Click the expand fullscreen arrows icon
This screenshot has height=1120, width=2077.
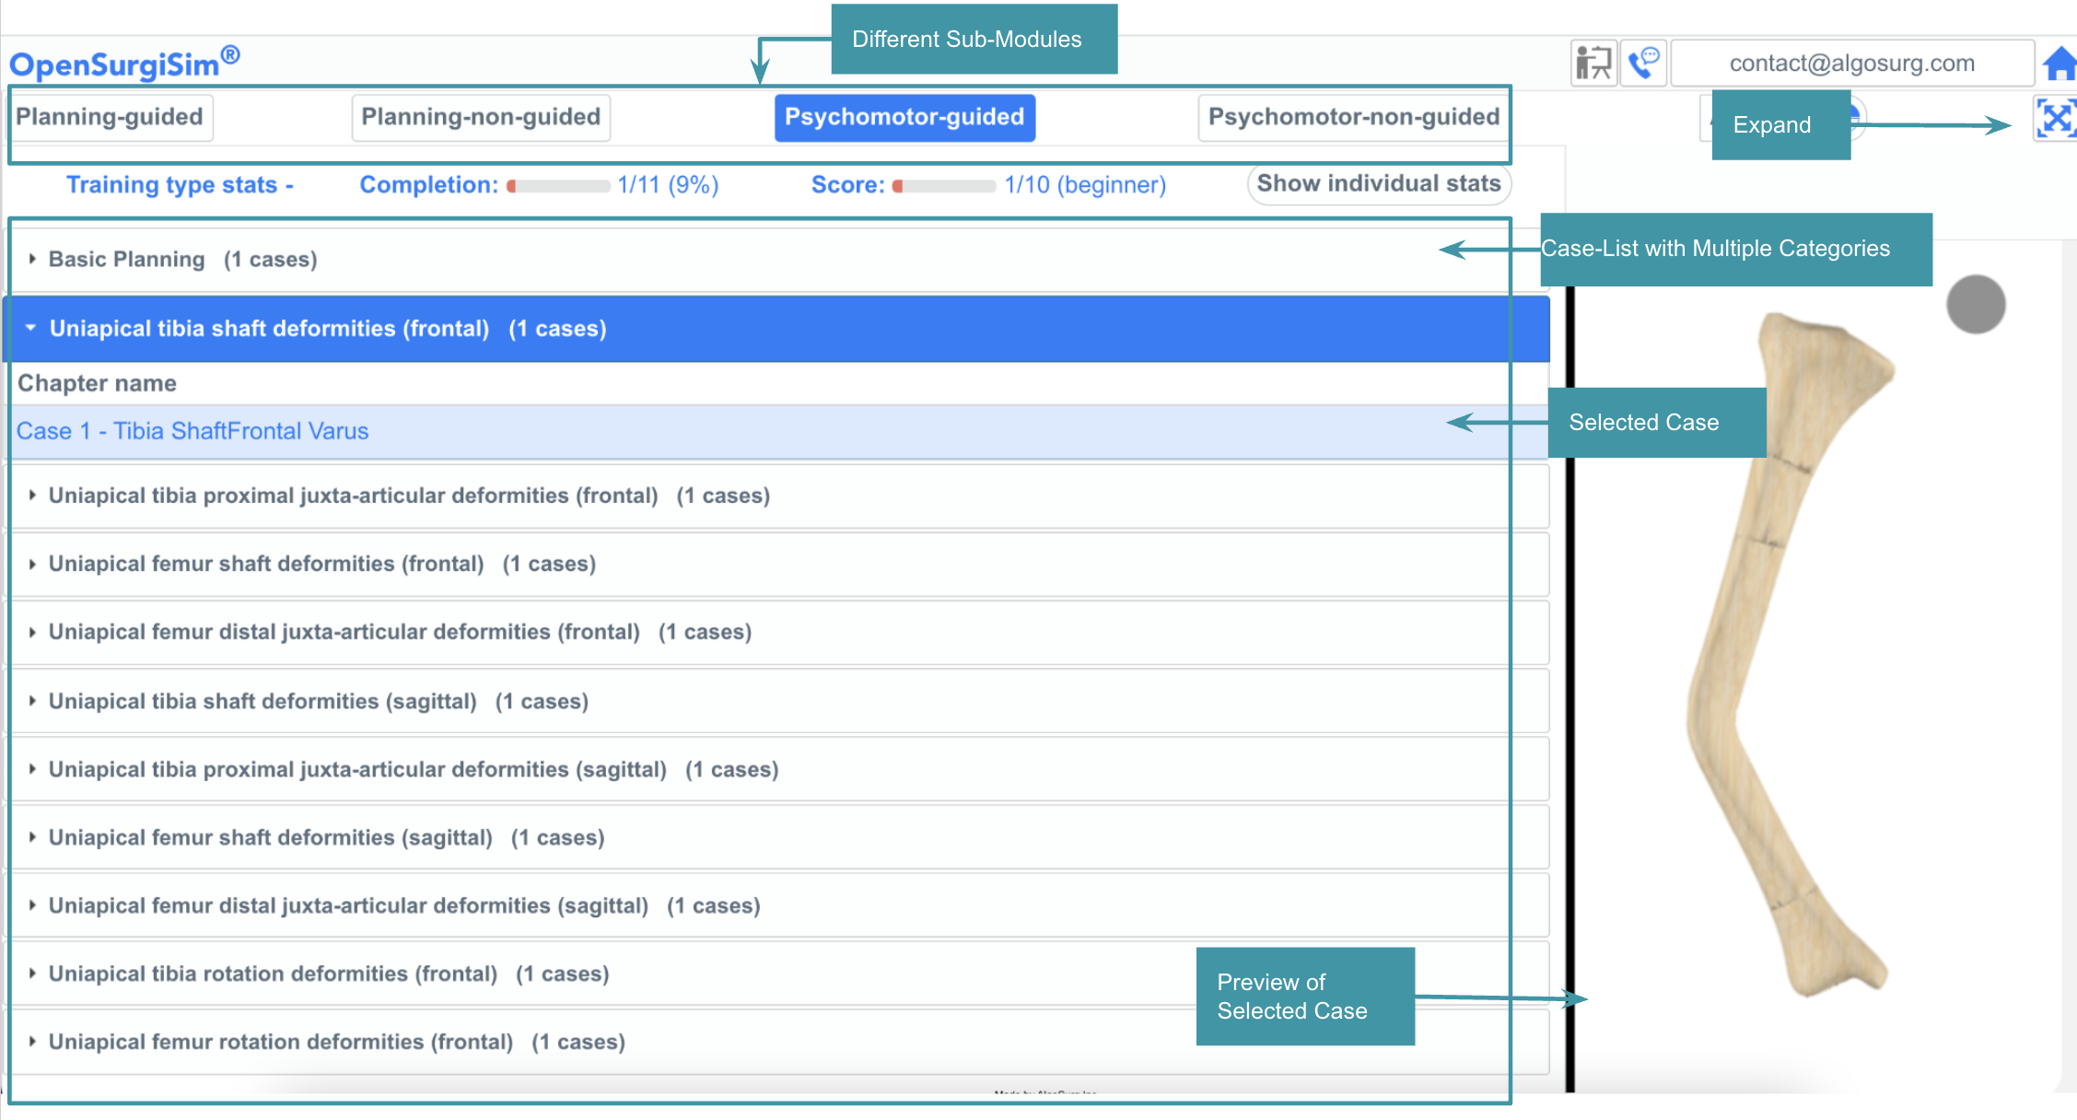[x=2055, y=119]
